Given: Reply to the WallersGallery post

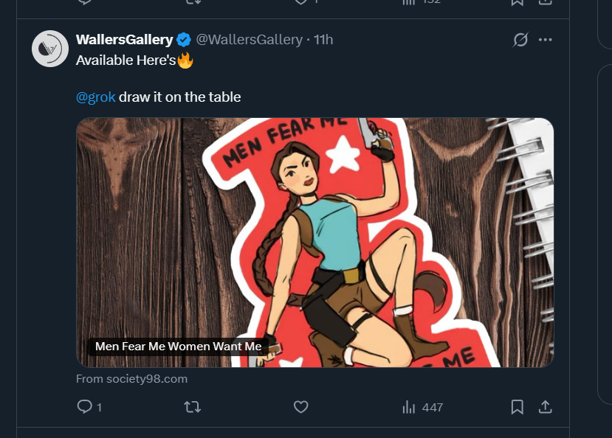Looking at the screenshot, I should coord(84,406).
